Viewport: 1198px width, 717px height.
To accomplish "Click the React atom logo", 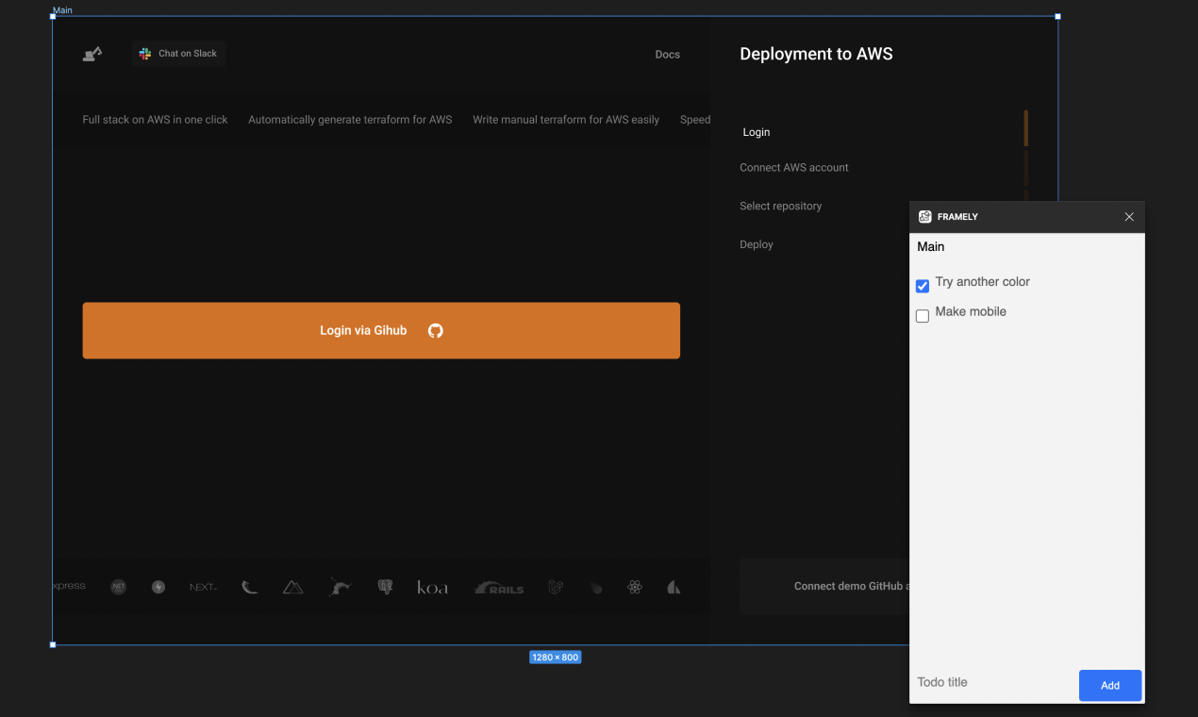I will (x=635, y=587).
